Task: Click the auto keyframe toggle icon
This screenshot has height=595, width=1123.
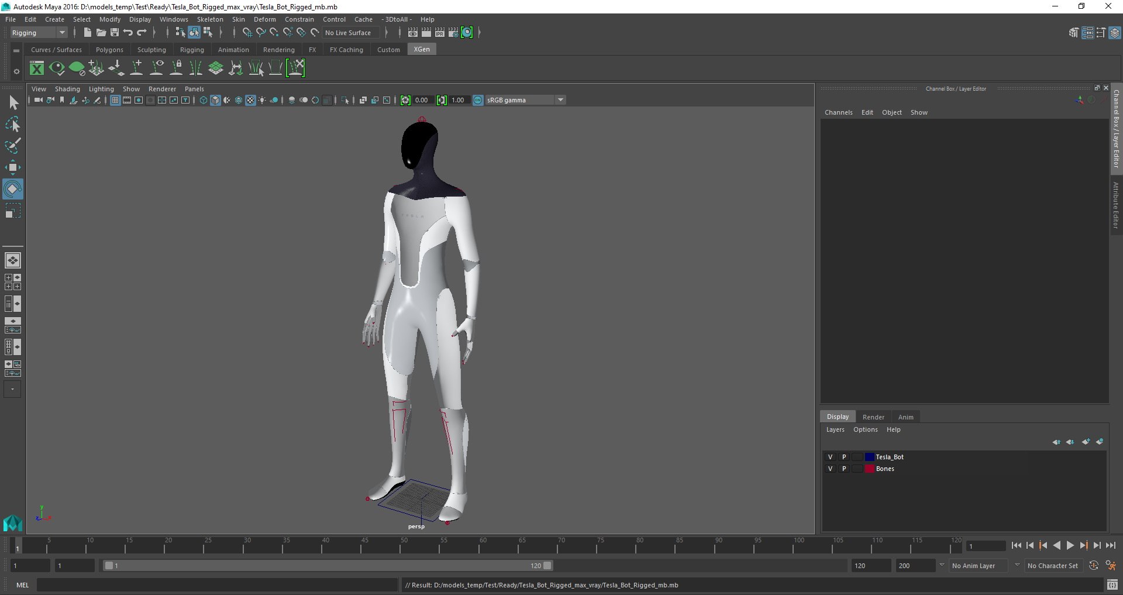Action: [x=1094, y=566]
